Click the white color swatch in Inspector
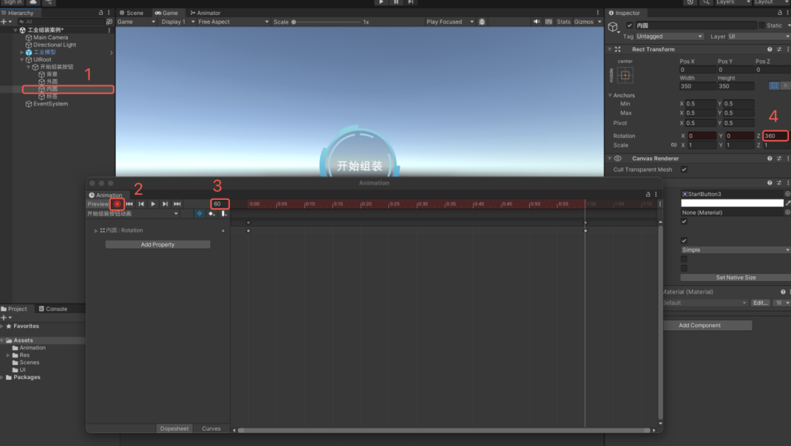Image resolution: width=791 pixels, height=446 pixels. pos(732,203)
